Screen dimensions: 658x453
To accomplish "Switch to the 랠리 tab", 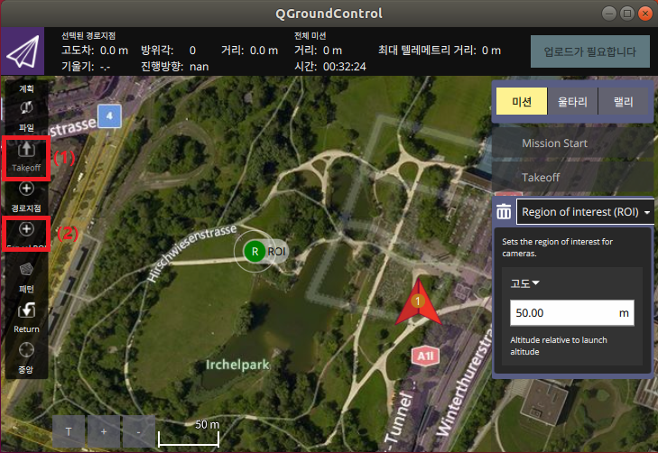I will pyautogui.click(x=623, y=101).
